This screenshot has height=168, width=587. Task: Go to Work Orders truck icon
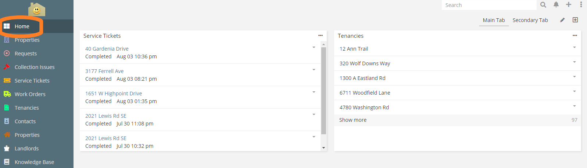(7, 94)
